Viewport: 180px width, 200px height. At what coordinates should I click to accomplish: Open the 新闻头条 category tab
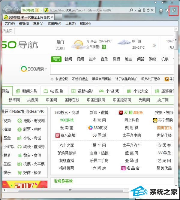[26, 91]
